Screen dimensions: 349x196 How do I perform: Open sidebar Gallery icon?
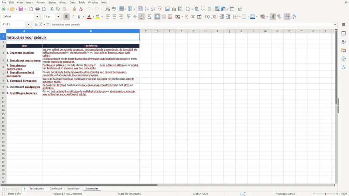pyautogui.click(x=344, y=50)
